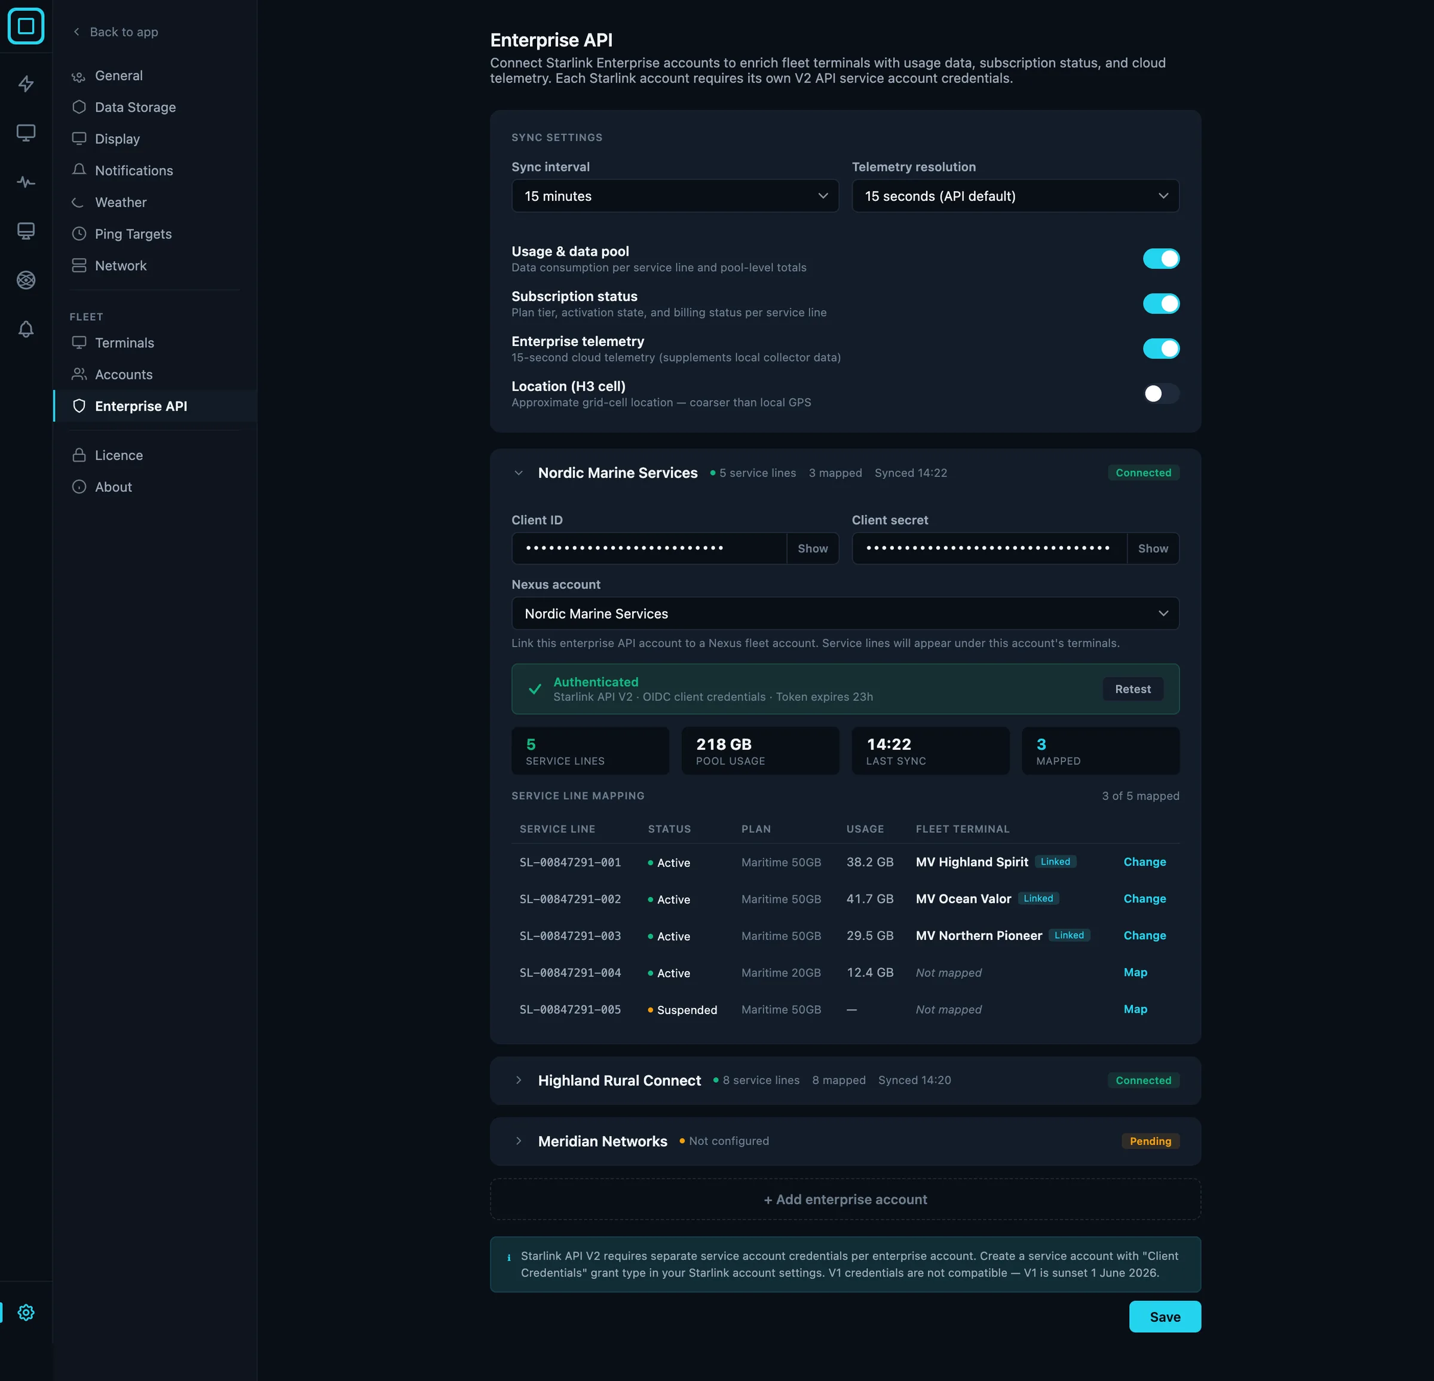
Task: Open the server rail icon
Action: tap(26, 231)
